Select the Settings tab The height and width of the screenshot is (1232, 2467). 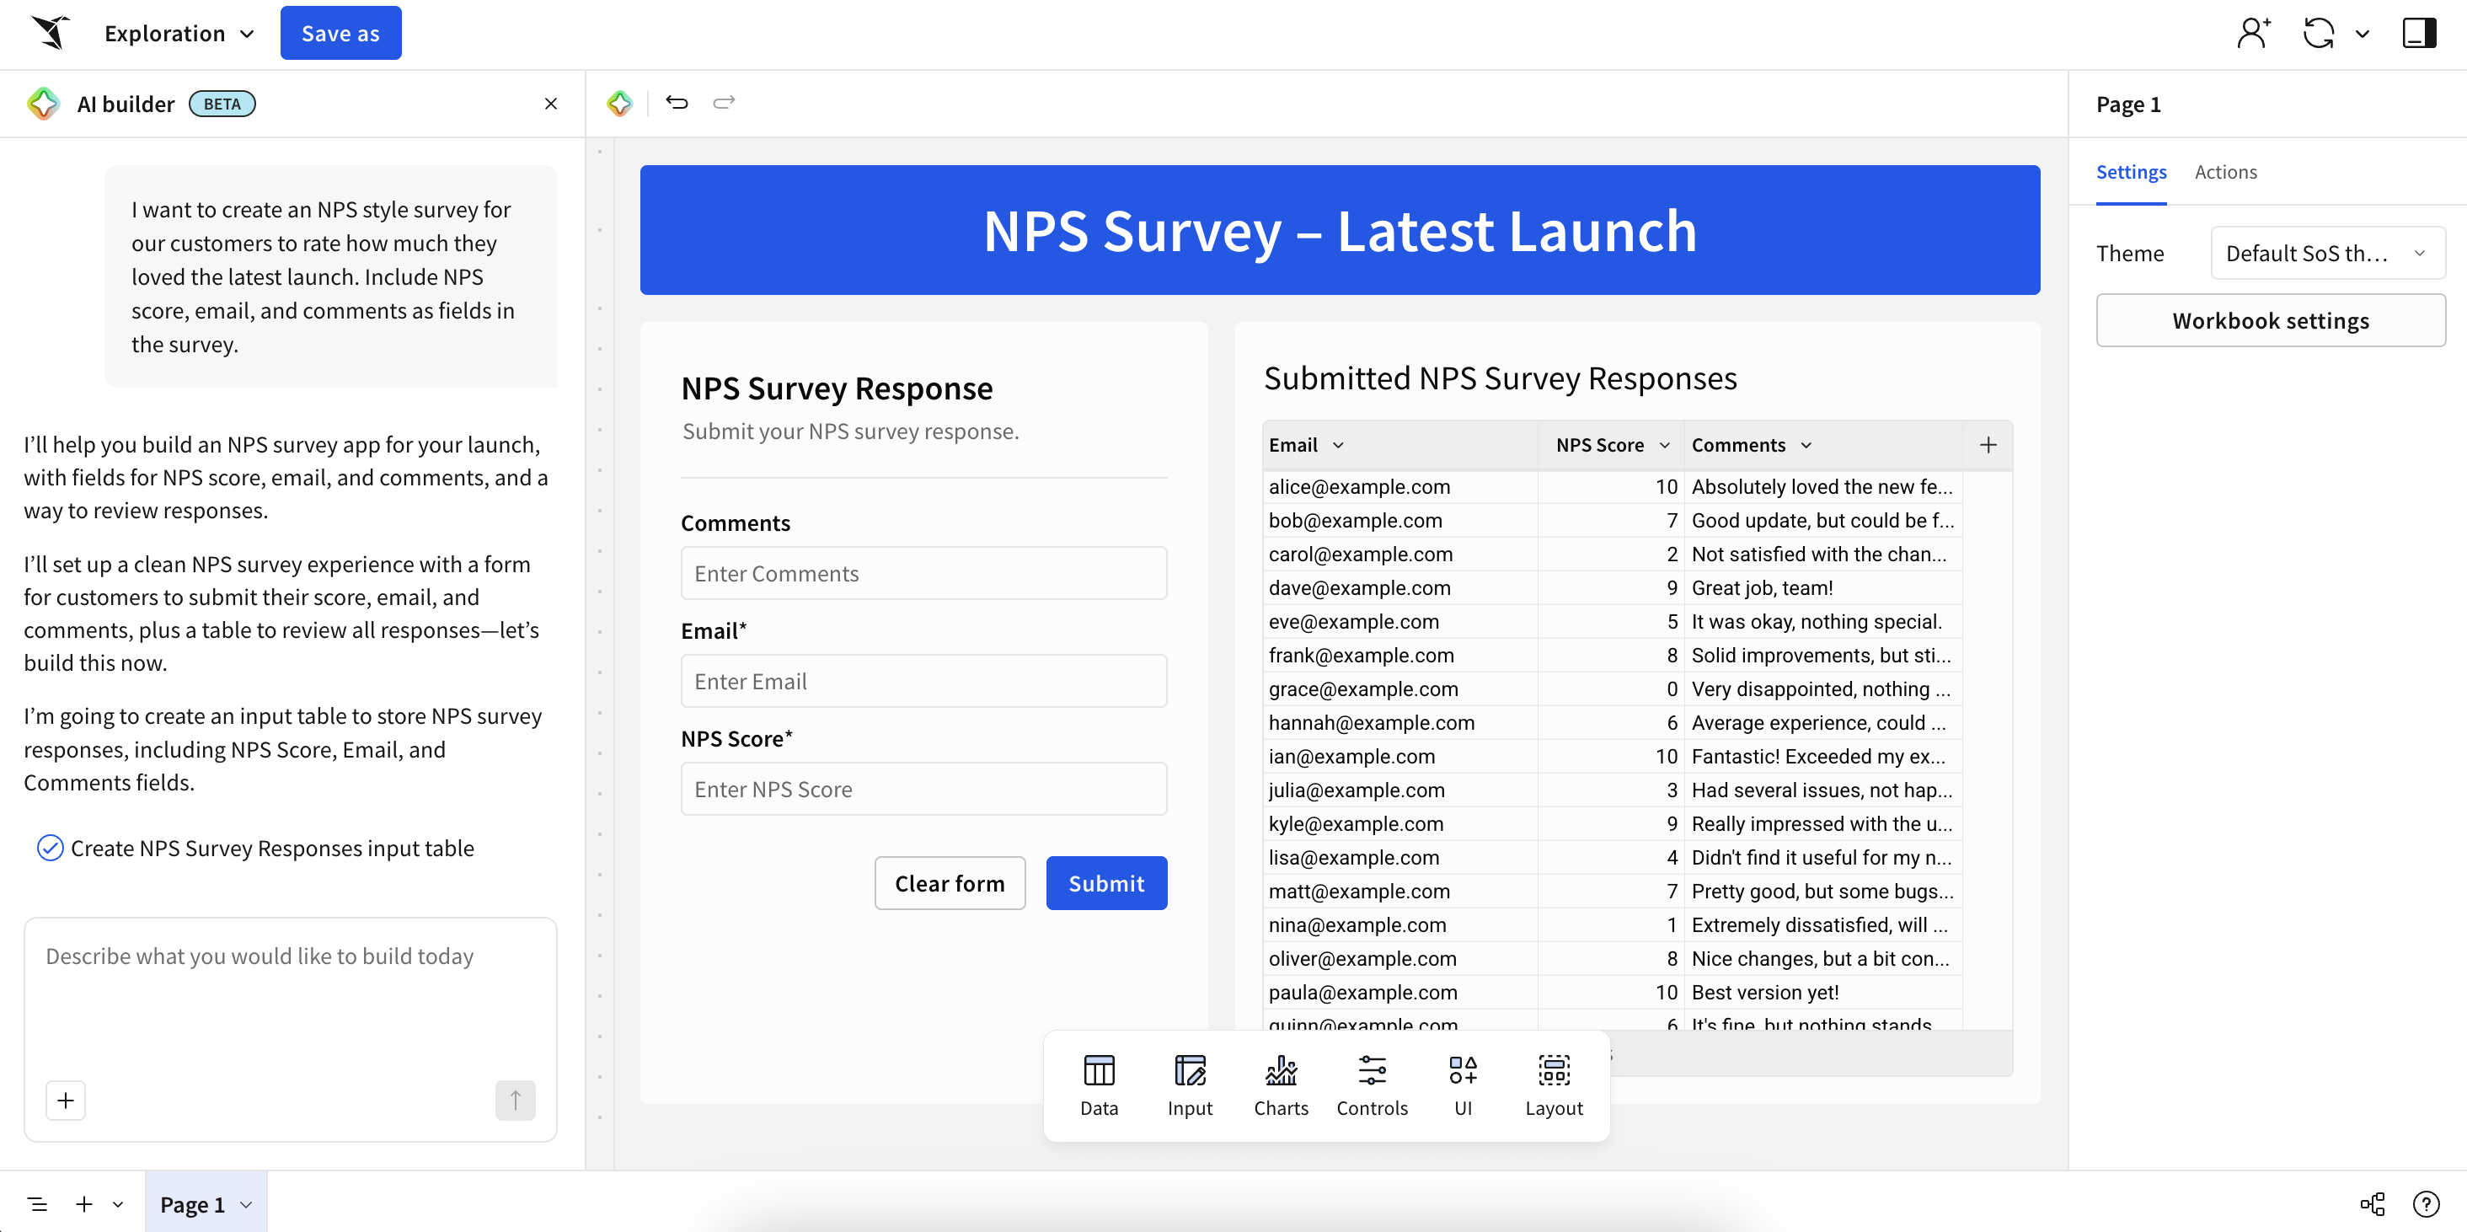tap(2131, 173)
